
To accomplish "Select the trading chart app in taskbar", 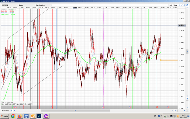I will (x=39, y=116).
